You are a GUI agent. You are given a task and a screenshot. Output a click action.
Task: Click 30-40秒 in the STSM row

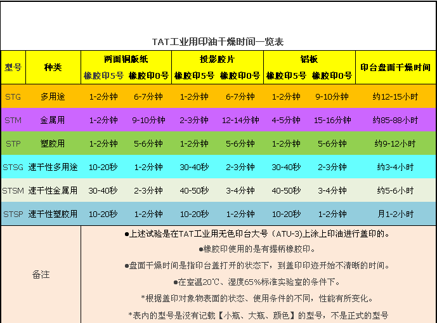[x=103, y=190]
